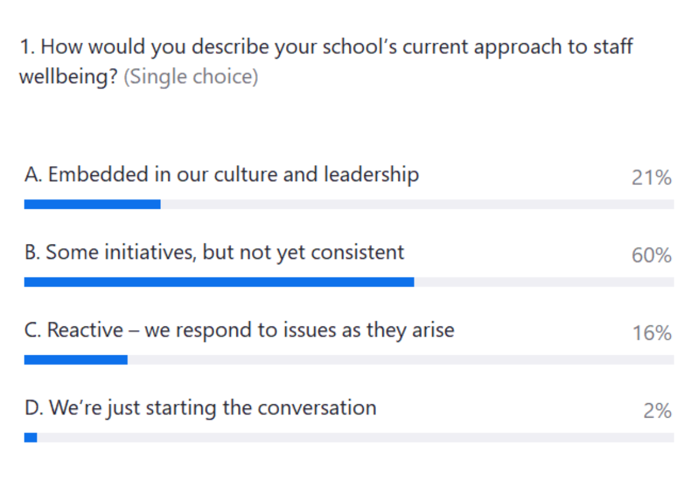Screen dimensions: 692x492
Task: Click the 60% result value
Action: pos(651,256)
